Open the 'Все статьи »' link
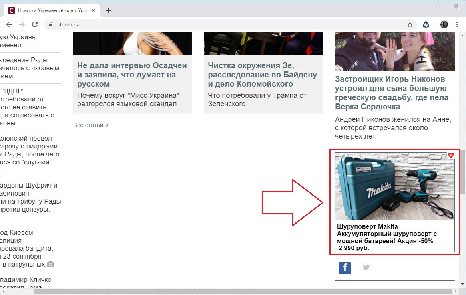 pyautogui.click(x=90, y=125)
